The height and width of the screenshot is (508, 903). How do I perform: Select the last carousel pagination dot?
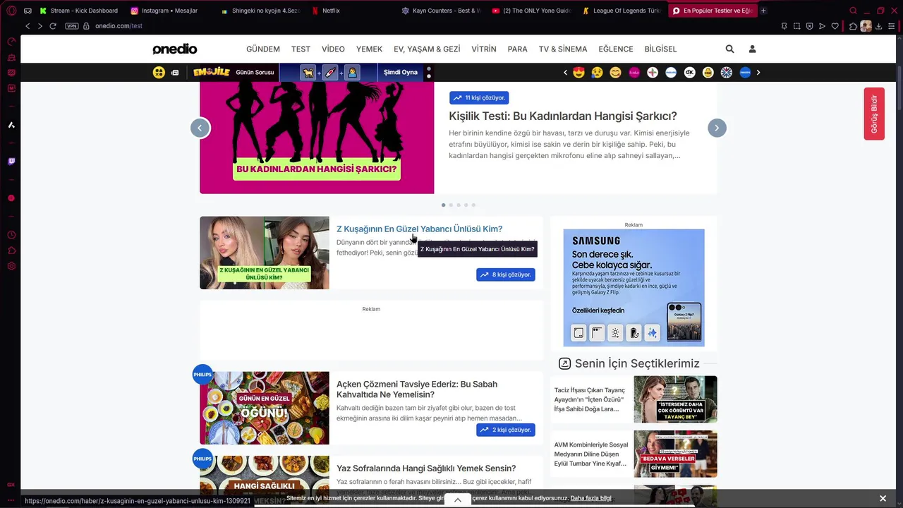point(473,205)
